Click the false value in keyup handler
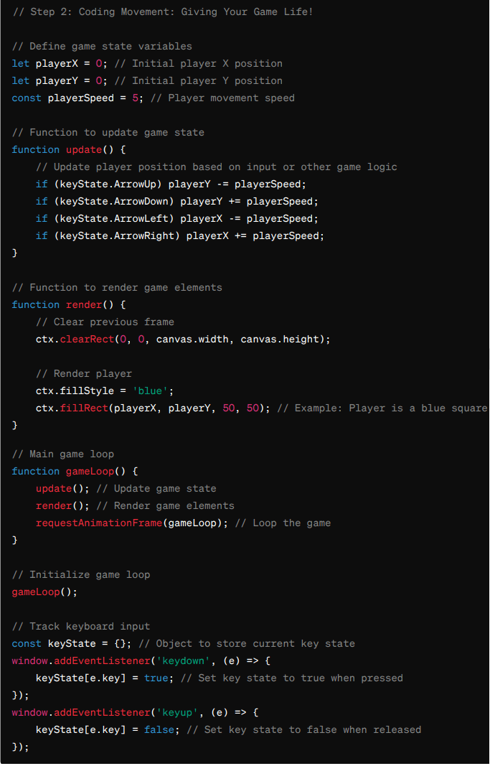 [159, 729]
